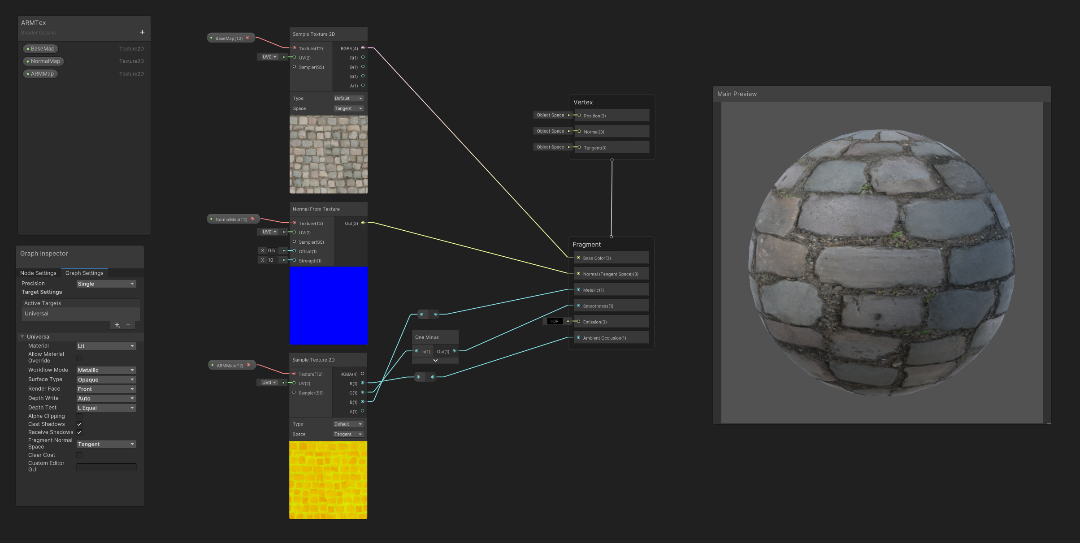
Task: Open the Surface Type dropdown
Action: [x=106, y=379]
